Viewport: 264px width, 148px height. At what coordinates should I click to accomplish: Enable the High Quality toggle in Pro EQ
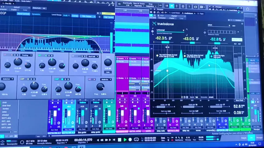pos(109,17)
